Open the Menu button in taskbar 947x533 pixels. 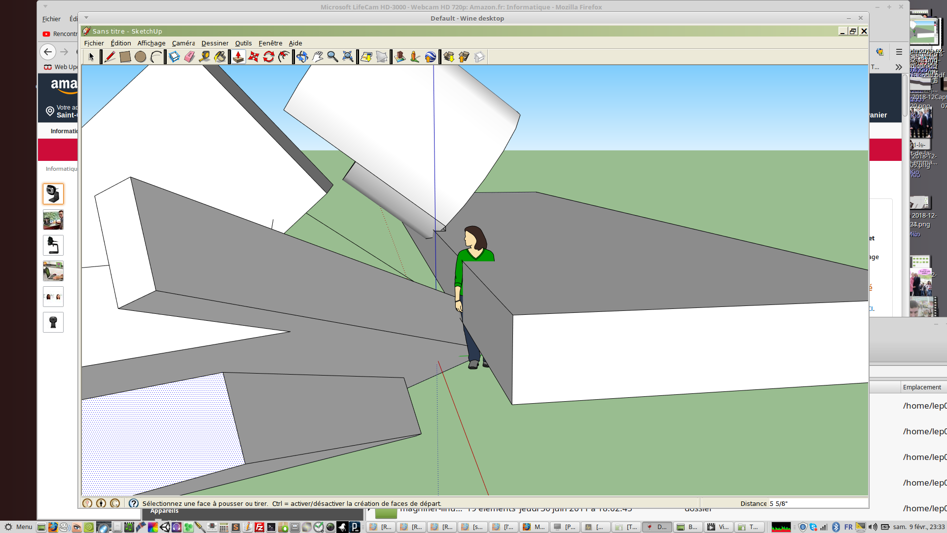pyautogui.click(x=19, y=527)
